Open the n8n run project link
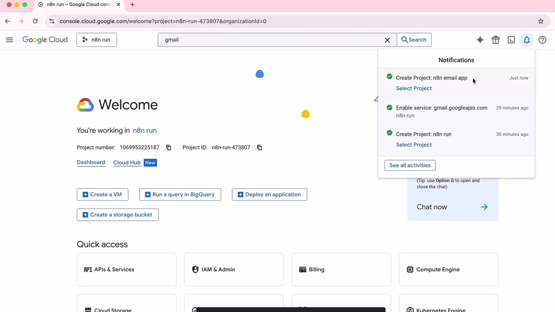The image size is (555, 312). pos(145,131)
